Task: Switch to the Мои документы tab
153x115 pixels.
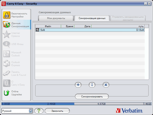Action: [56, 18]
